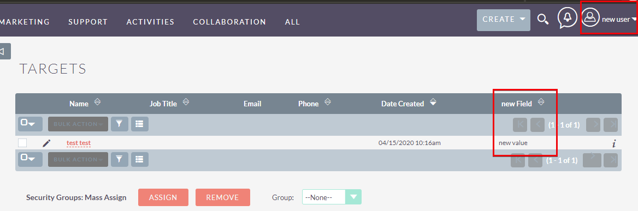Viewport: 638px width, 211px height.
Task: Open the Marketing menu
Action: (x=25, y=22)
